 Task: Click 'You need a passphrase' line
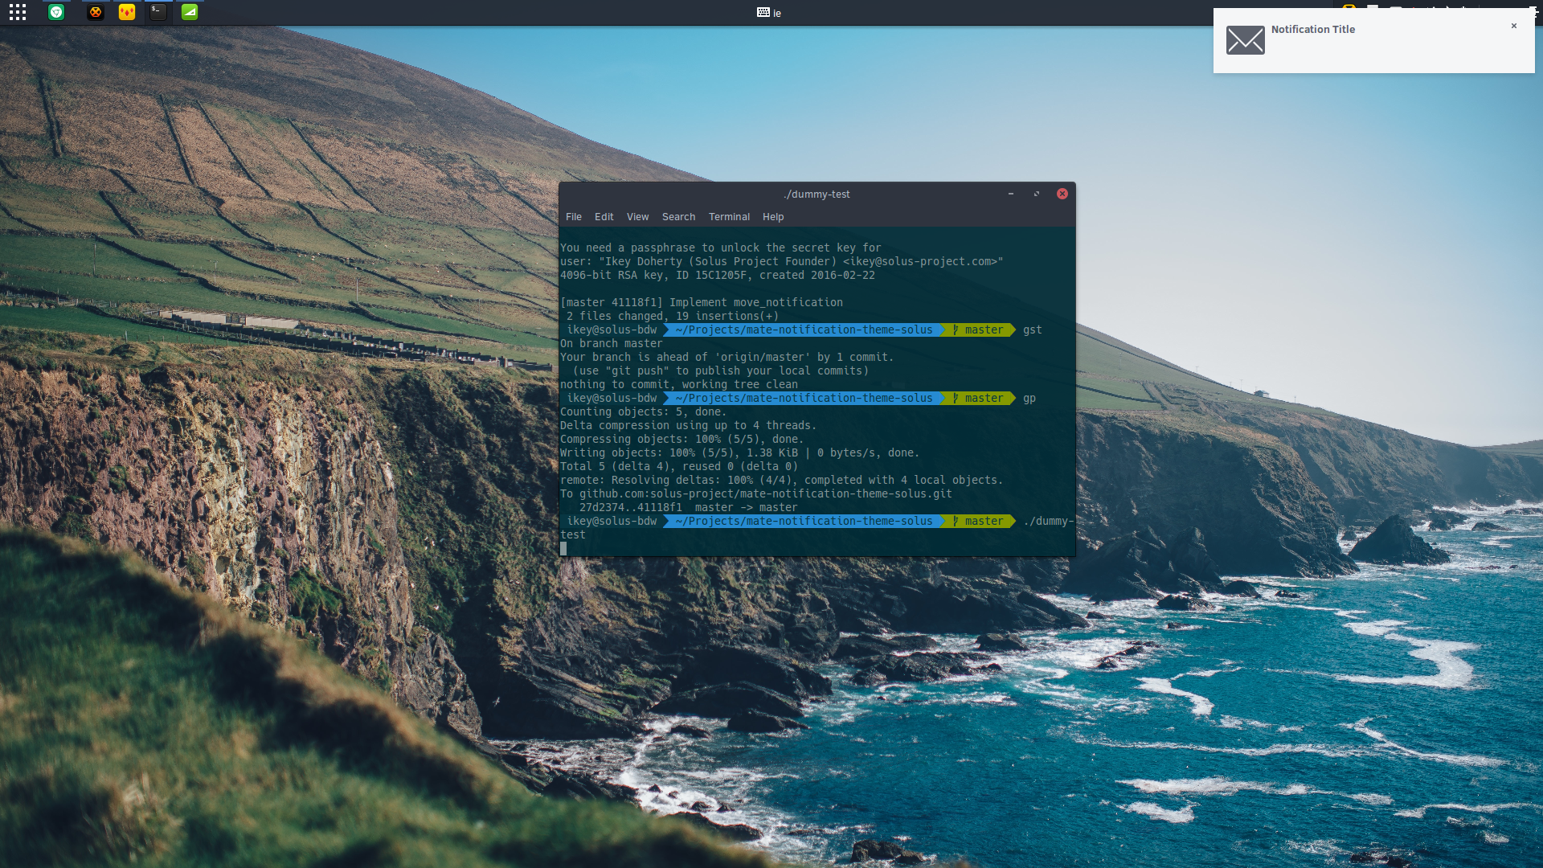coord(721,248)
